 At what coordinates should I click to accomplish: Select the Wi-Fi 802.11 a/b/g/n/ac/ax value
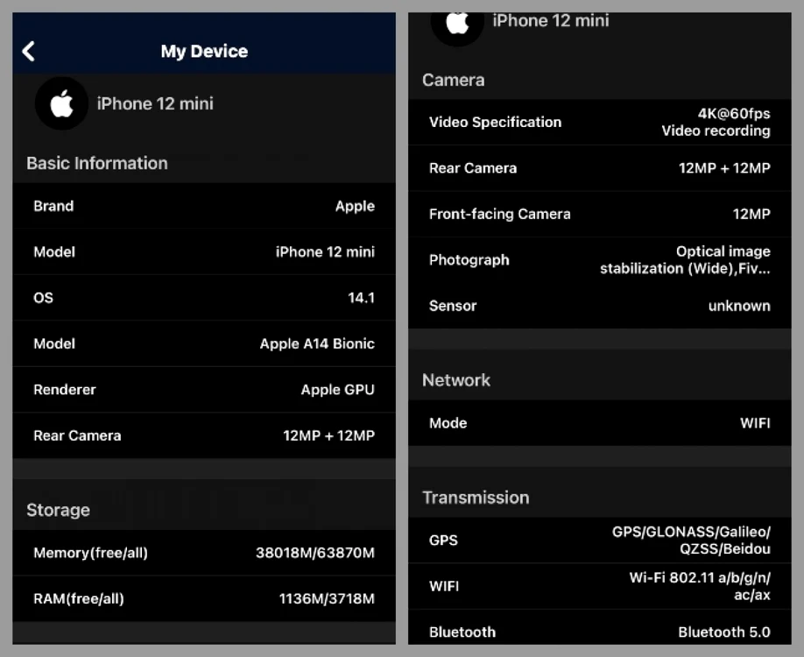coord(700,586)
